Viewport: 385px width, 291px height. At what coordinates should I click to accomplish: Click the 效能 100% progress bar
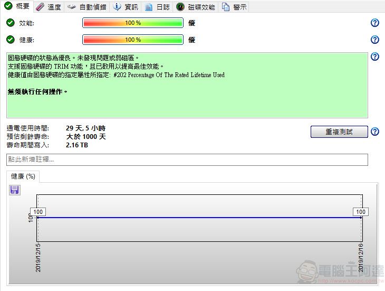tap(133, 23)
